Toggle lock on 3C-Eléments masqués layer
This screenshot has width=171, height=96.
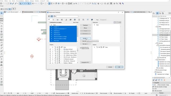click(x=55, y=59)
